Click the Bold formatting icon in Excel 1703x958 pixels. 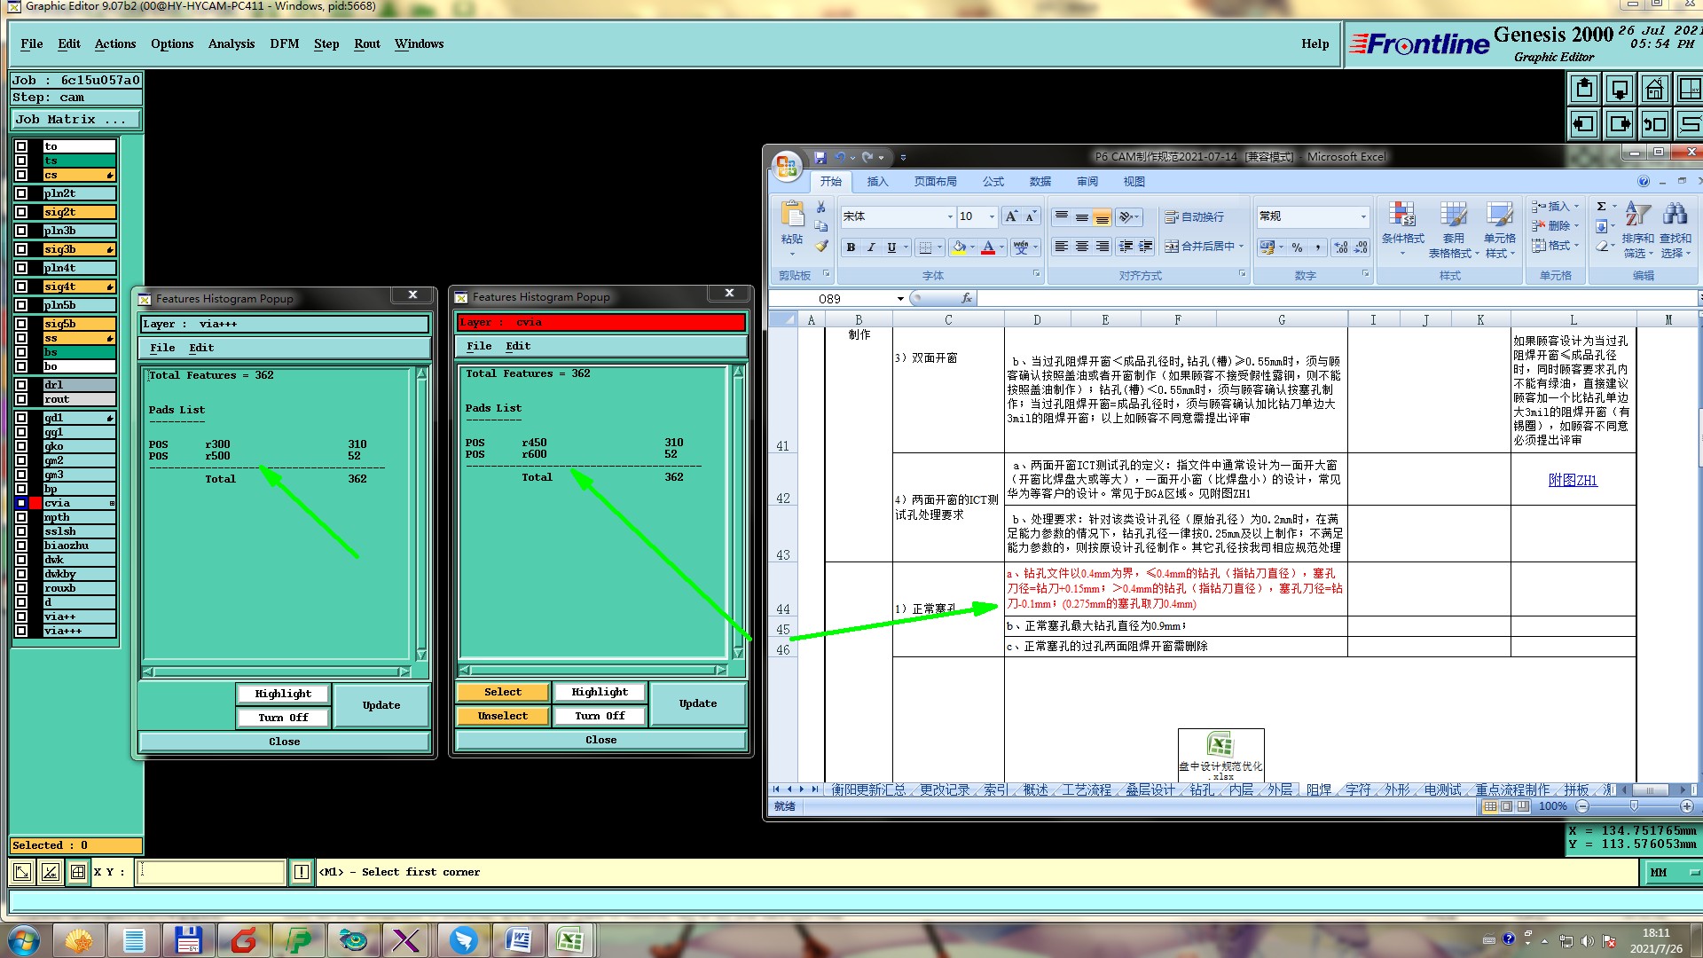851,247
